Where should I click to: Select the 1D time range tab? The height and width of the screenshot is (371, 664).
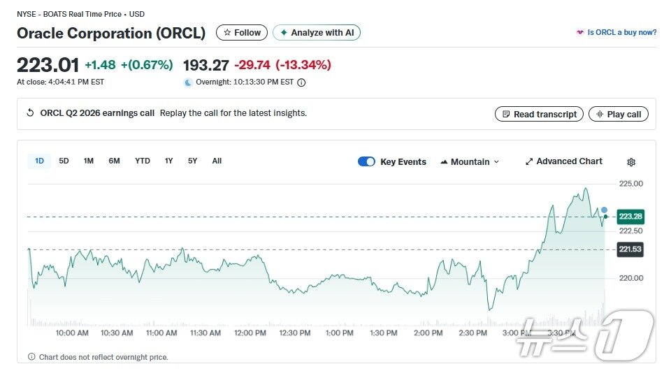click(39, 161)
